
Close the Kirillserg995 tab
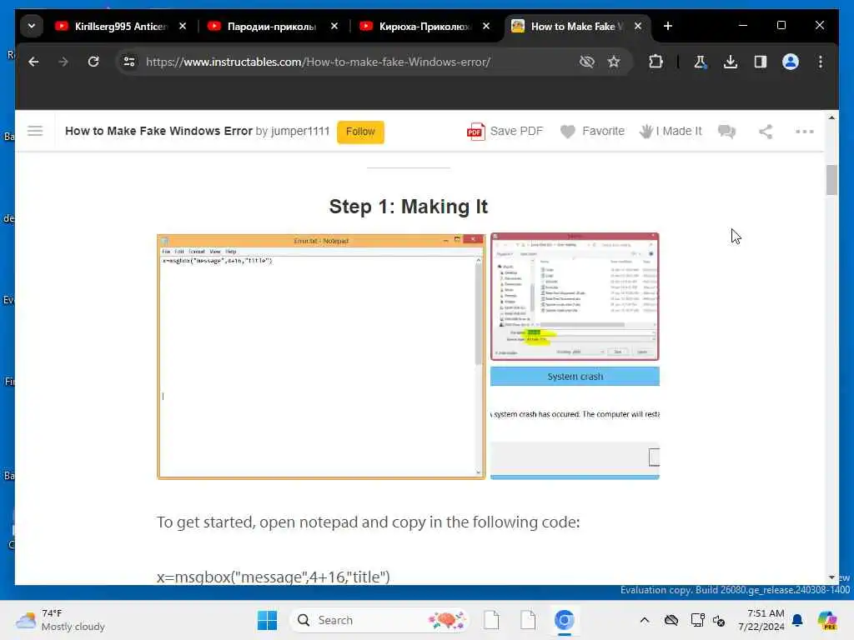183,26
